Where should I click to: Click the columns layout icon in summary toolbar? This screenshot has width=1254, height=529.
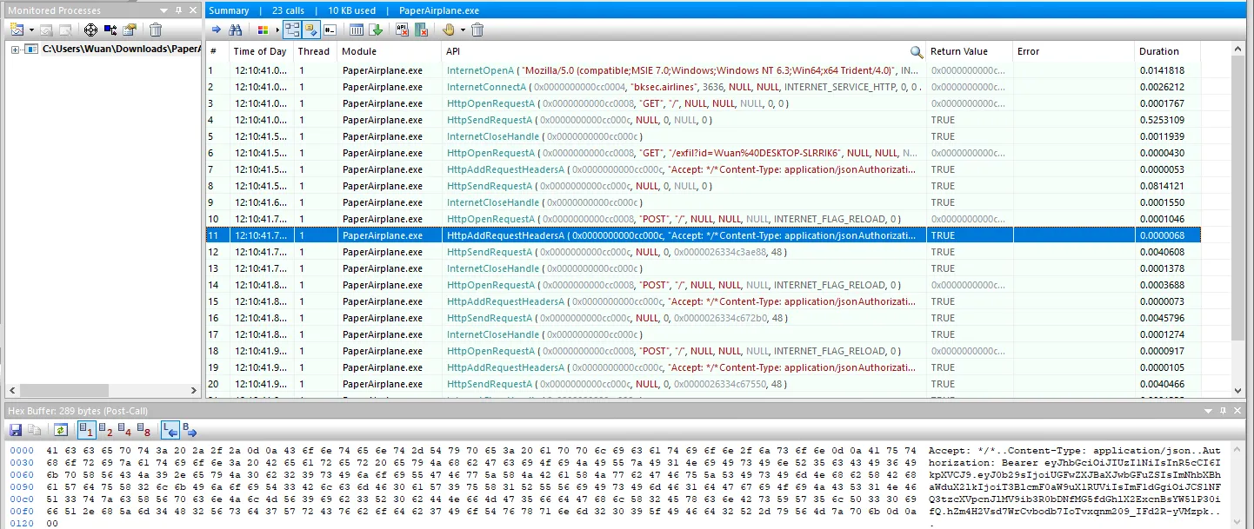(x=357, y=30)
